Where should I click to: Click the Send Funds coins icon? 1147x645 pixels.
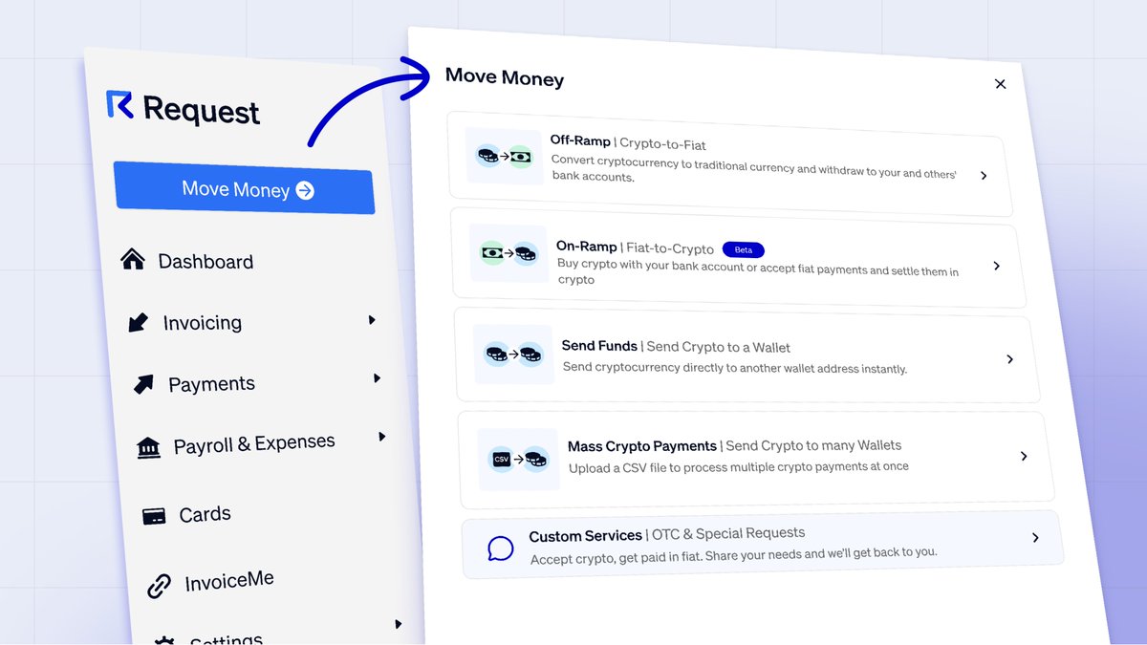coord(513,355)
